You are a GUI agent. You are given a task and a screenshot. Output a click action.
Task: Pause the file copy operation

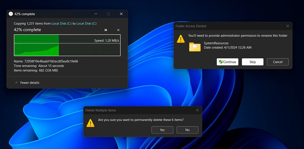[106, 30]
